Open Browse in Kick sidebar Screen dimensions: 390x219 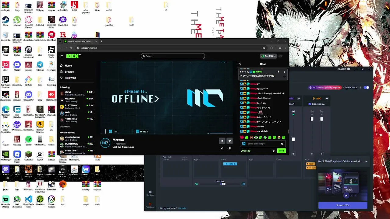pyautogui.click(x=67, y=72)
